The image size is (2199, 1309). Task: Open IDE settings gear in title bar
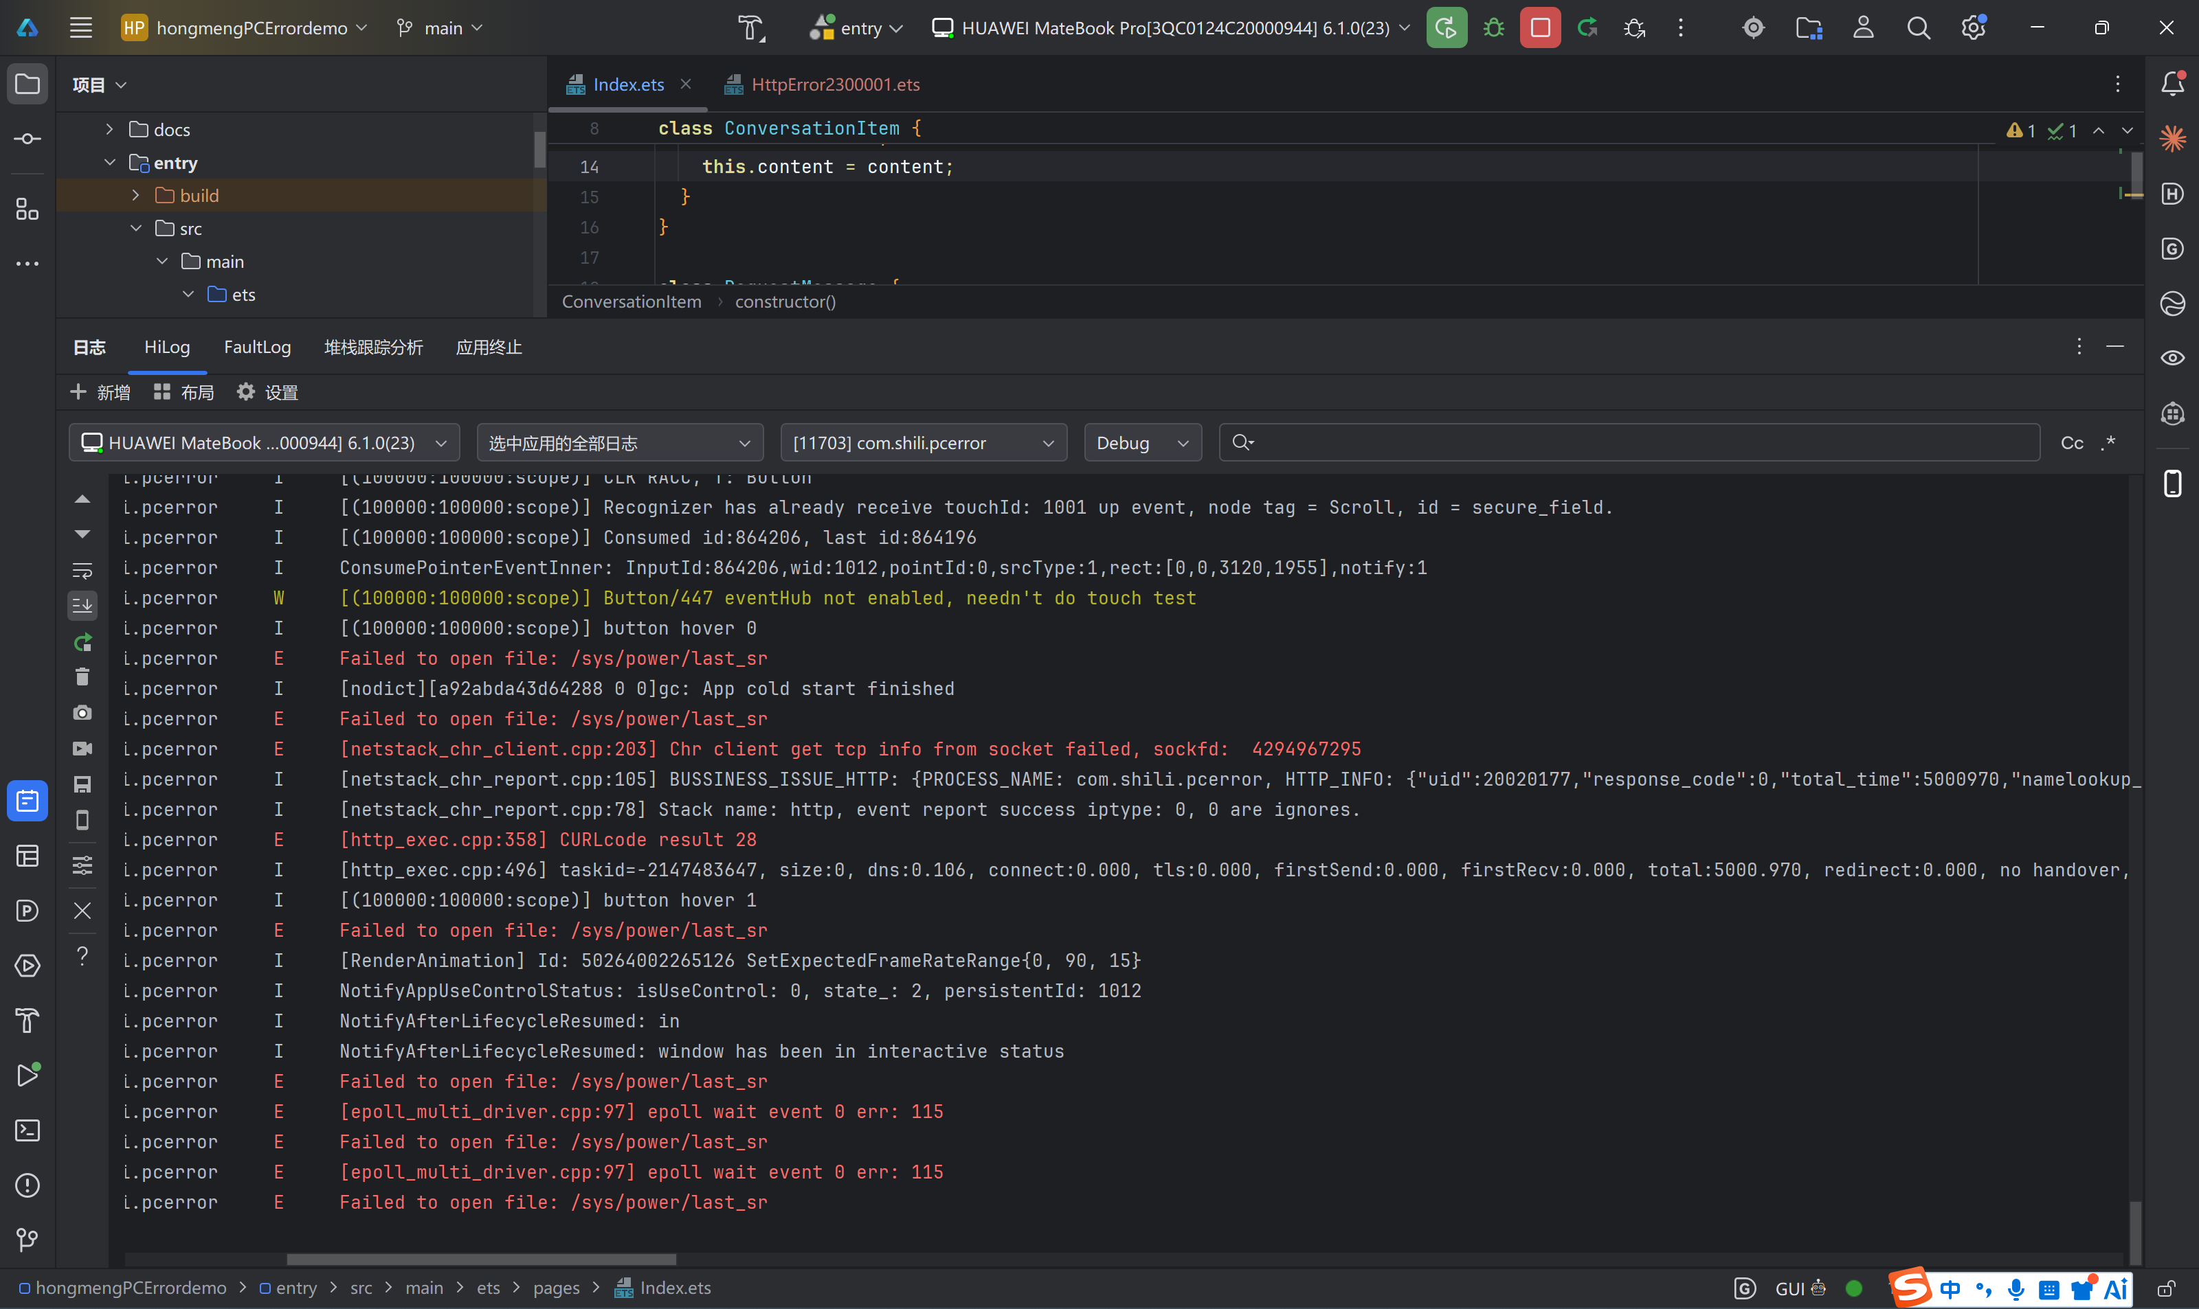[1973, 28]
